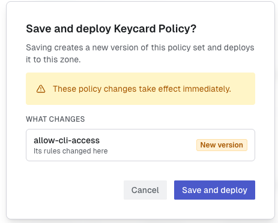Viewport: 278px width, 223px height.
Task: Click the allow-cli-access policy name
Action: pos(67,140)
